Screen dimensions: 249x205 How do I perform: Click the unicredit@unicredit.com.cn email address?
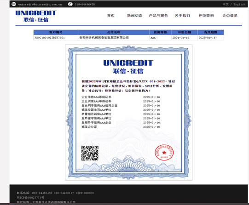pyautogui.click(x=40, y=5)
